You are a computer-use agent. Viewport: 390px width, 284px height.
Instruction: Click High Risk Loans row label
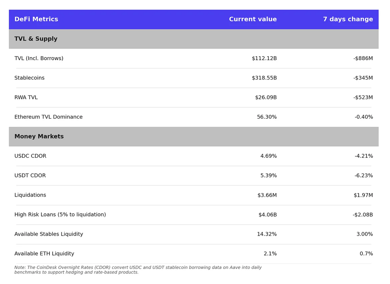click(60, 215)
